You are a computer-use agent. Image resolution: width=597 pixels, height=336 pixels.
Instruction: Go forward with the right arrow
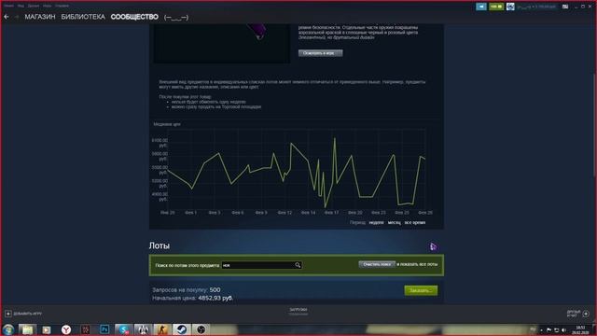click(17, 17)
